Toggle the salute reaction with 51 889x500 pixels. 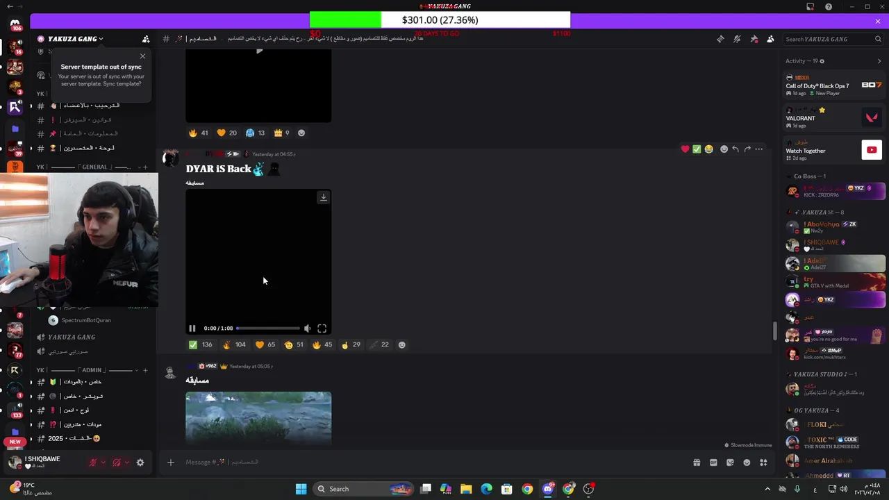pyautogui.click(x=294, y=344)
